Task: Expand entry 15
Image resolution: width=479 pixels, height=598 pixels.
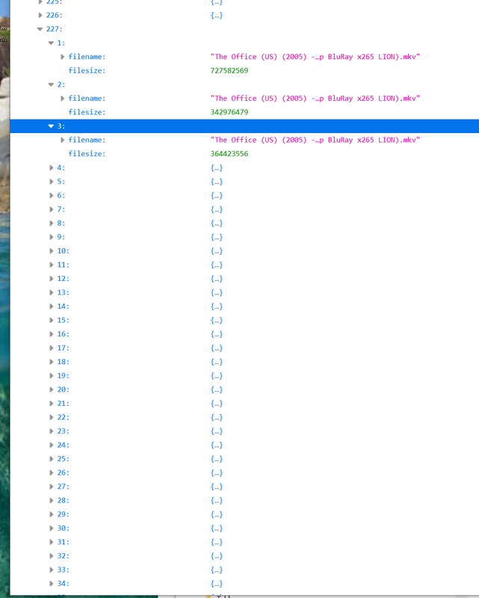Action: [x=52, y=320]
